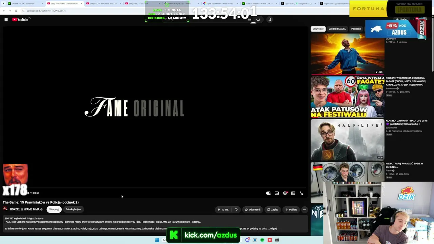Image resolution: width=434 pixels, height=244 pixels.
Task: Open the Berlin laundromat video thumbnail
Action: (348, 182)
